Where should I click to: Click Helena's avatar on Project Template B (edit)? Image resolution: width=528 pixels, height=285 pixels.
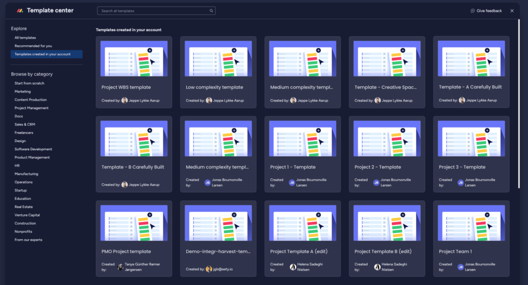pyautogui.click(x=377, y=267)
